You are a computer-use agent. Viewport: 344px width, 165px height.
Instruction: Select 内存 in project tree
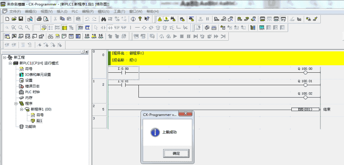click(x=29, y=98)
